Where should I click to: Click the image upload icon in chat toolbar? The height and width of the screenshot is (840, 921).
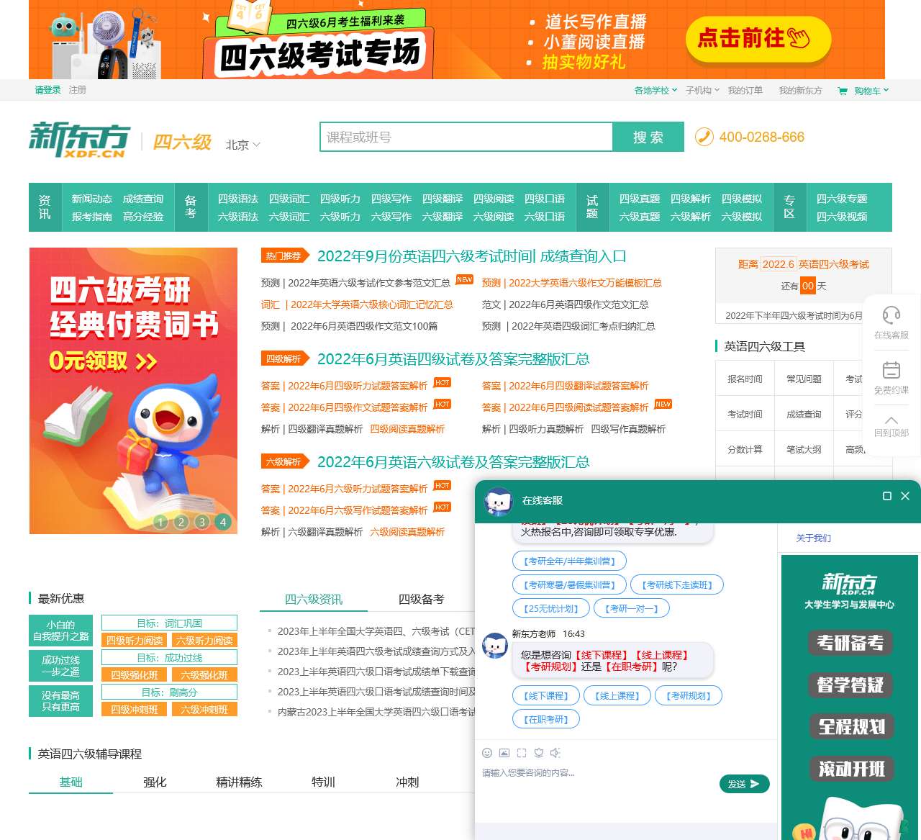[504, 753]
